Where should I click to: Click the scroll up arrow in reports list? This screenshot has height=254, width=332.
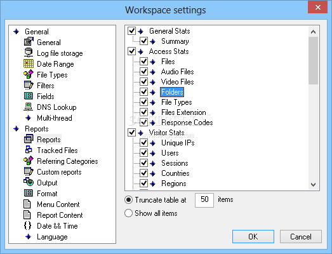coord(313,32)
